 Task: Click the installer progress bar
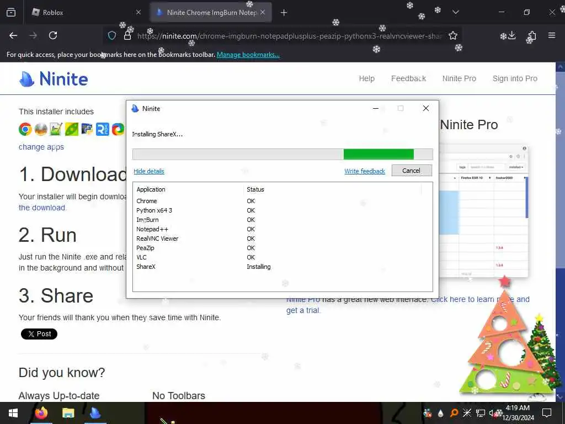pos(282,155)
